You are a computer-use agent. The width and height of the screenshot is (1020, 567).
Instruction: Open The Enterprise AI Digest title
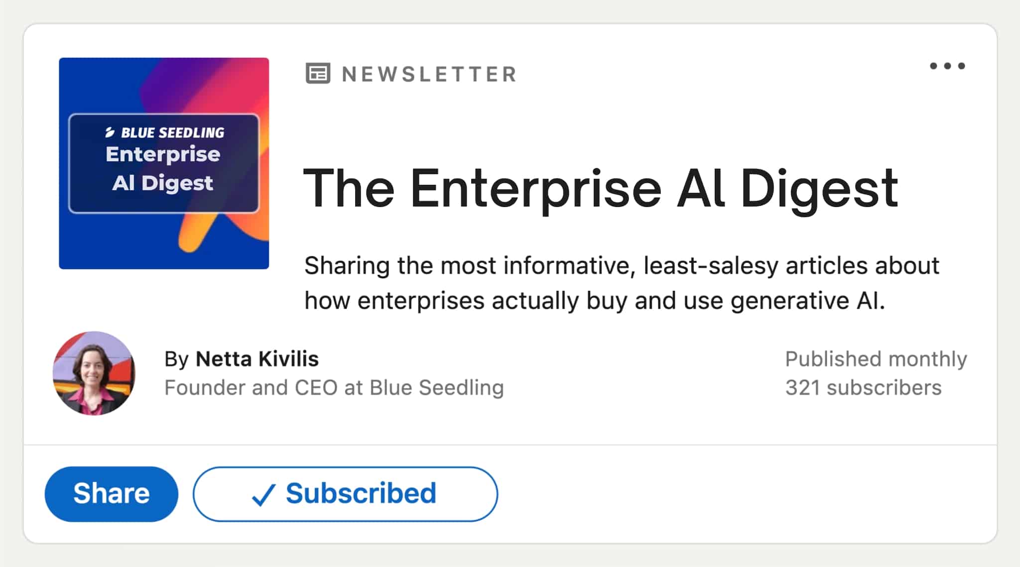[601, 189]
